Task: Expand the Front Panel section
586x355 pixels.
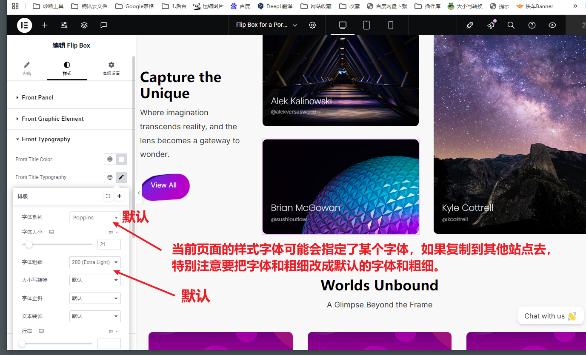Action: 38,98
